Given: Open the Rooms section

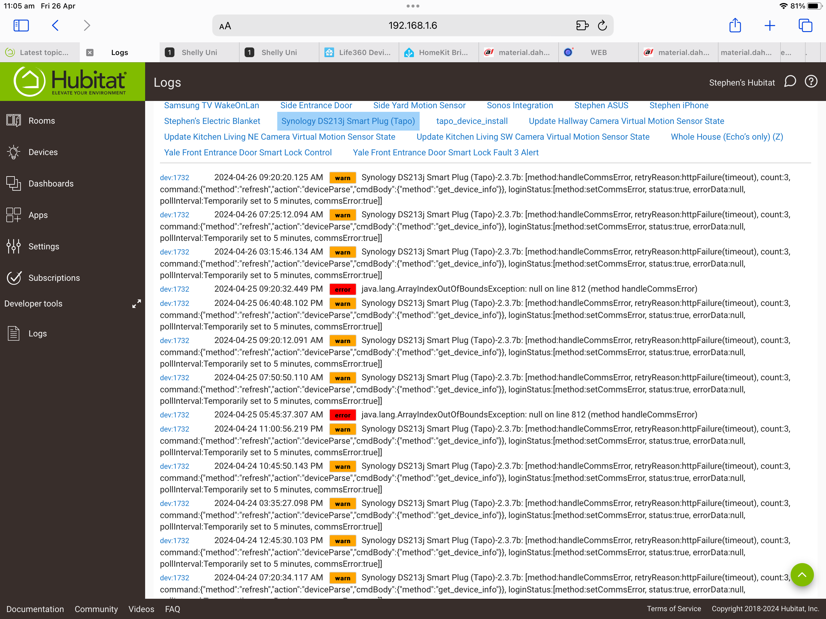Looking at the screenshot, I should pyautogui.click(x=41, y=120).
